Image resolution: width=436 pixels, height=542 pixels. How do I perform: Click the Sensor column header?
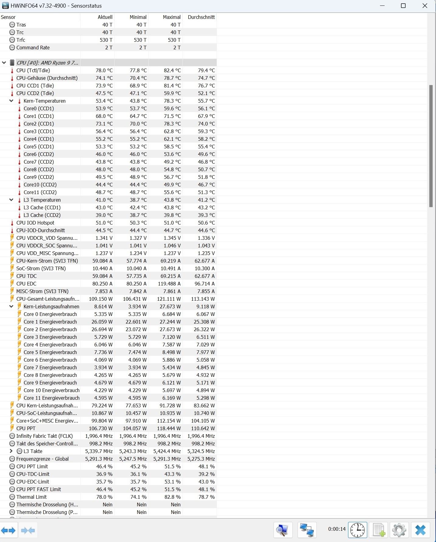(x=40, y=17)
